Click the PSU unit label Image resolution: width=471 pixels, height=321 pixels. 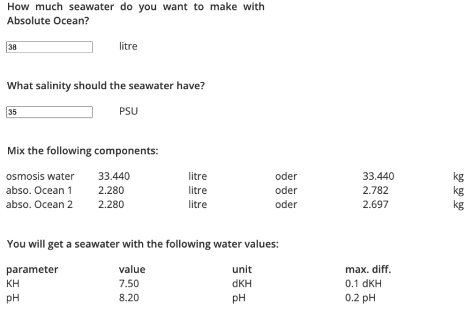pyautogui.click(x=128, y=111)
